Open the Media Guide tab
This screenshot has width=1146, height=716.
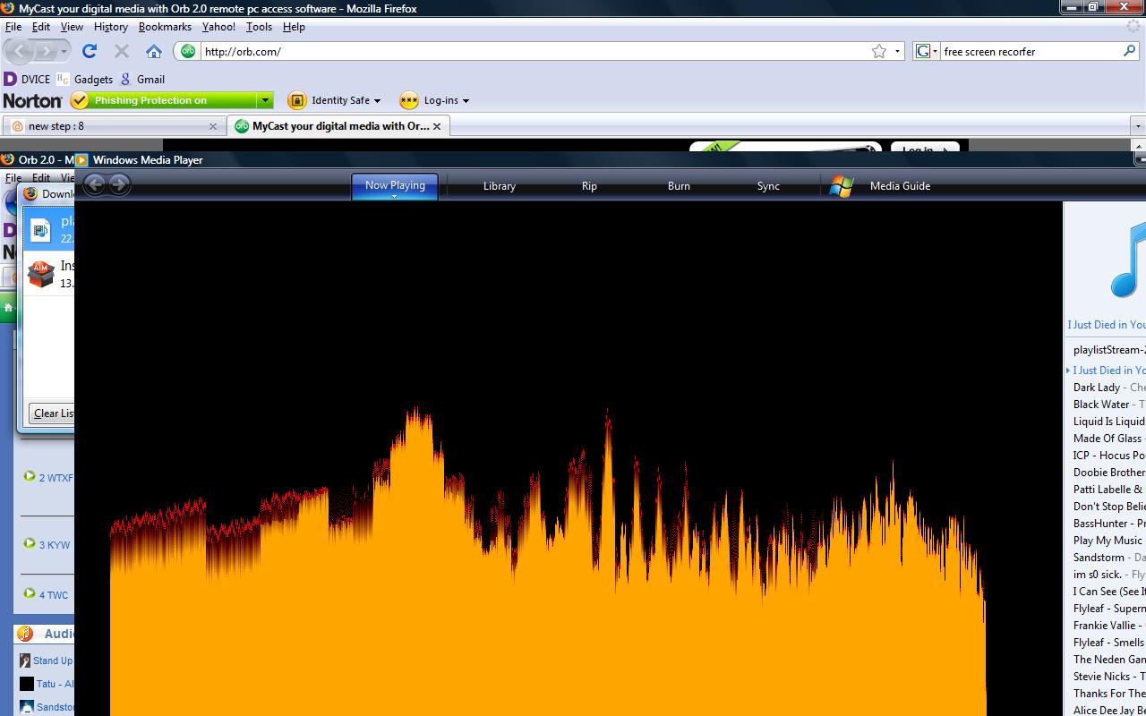(900, 186)
